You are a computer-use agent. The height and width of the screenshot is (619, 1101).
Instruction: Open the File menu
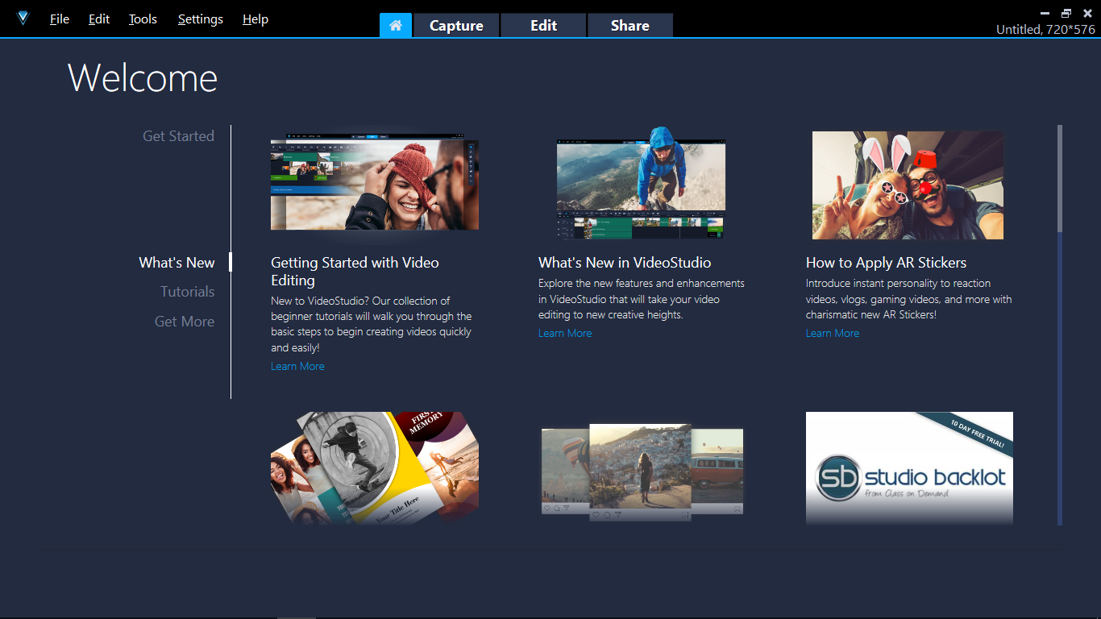[x=60, y=19]
